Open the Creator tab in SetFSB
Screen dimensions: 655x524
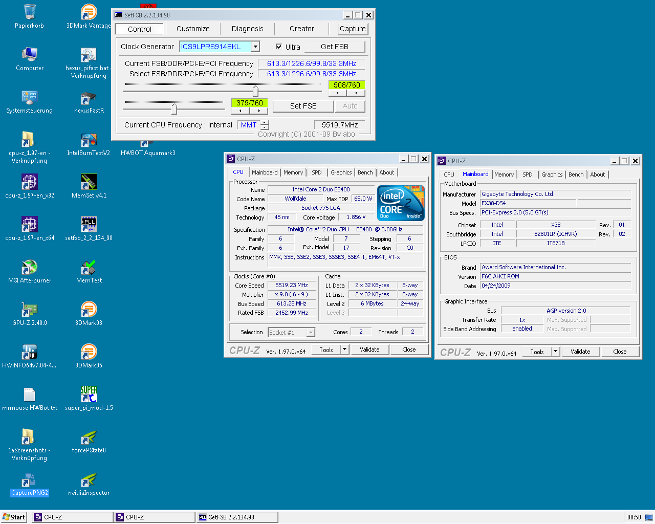point(302,29)
